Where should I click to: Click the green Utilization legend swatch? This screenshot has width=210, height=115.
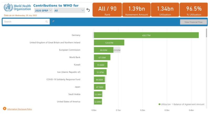tap(159, 104)
